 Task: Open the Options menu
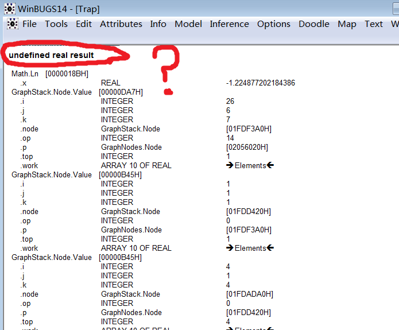[273, 24]
